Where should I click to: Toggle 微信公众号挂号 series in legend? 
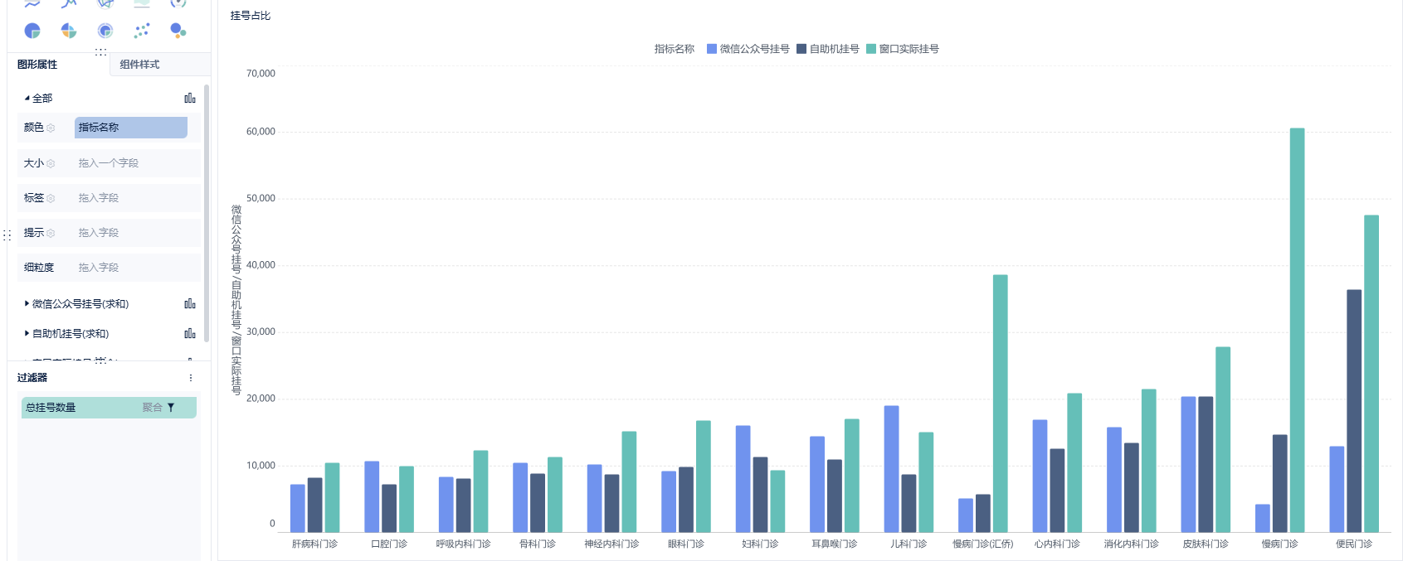click(x=748, y=49)
